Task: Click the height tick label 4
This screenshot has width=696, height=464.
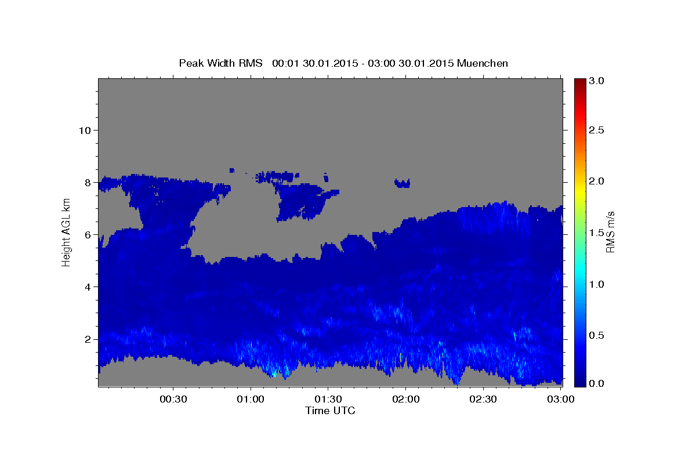Action: pos(87,287)
